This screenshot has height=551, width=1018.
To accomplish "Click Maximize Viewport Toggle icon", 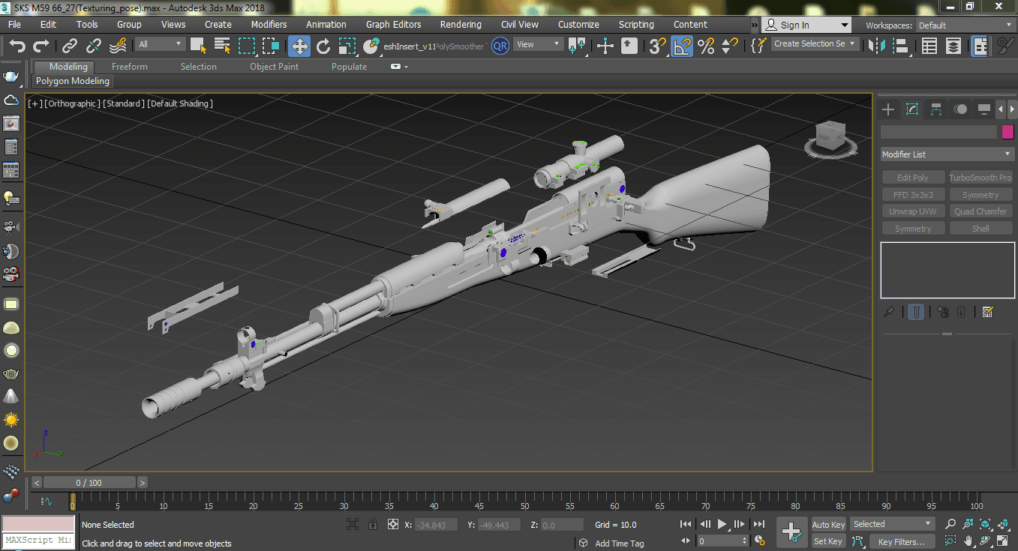I will pyautogui.click(x=1003, y=541).
